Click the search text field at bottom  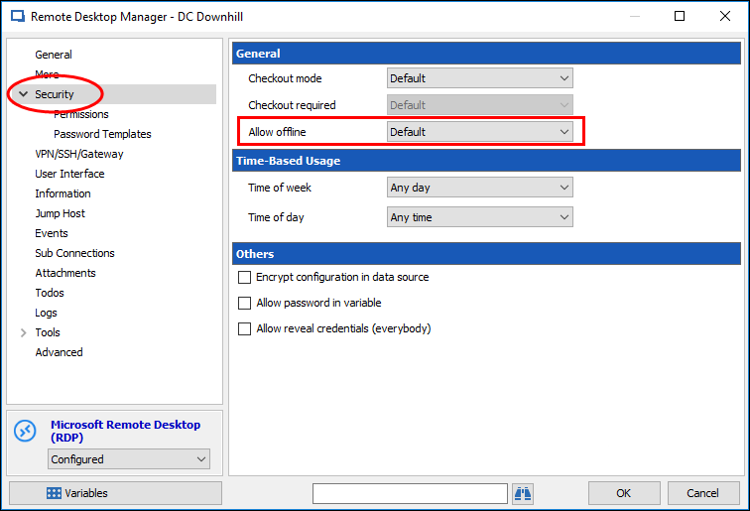[410, 493]
